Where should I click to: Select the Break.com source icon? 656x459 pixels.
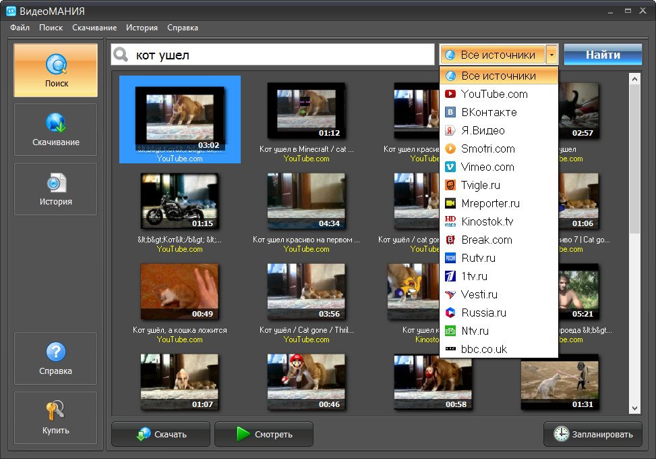click(450, 240)
